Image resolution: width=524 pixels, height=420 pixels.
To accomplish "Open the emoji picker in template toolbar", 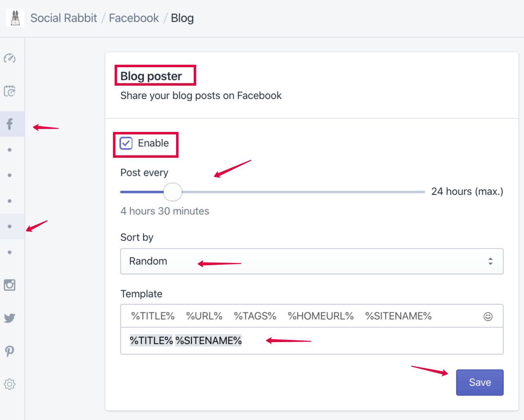I will (488, 316).
